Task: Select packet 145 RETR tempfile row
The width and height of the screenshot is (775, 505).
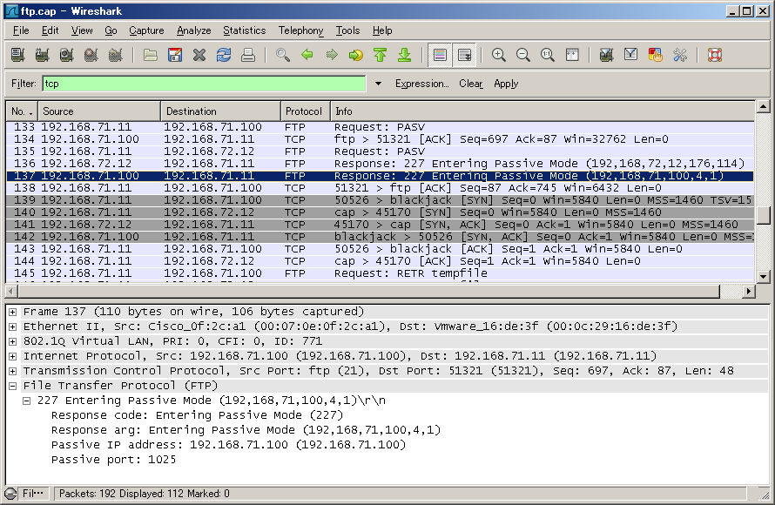Action: pos(380,273)
